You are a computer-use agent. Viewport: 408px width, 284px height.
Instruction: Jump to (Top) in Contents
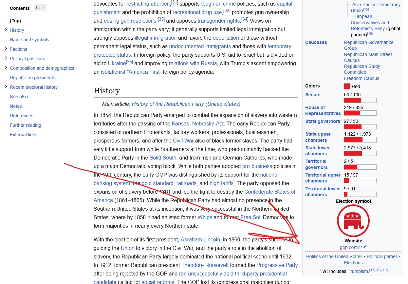pos(15,21)
